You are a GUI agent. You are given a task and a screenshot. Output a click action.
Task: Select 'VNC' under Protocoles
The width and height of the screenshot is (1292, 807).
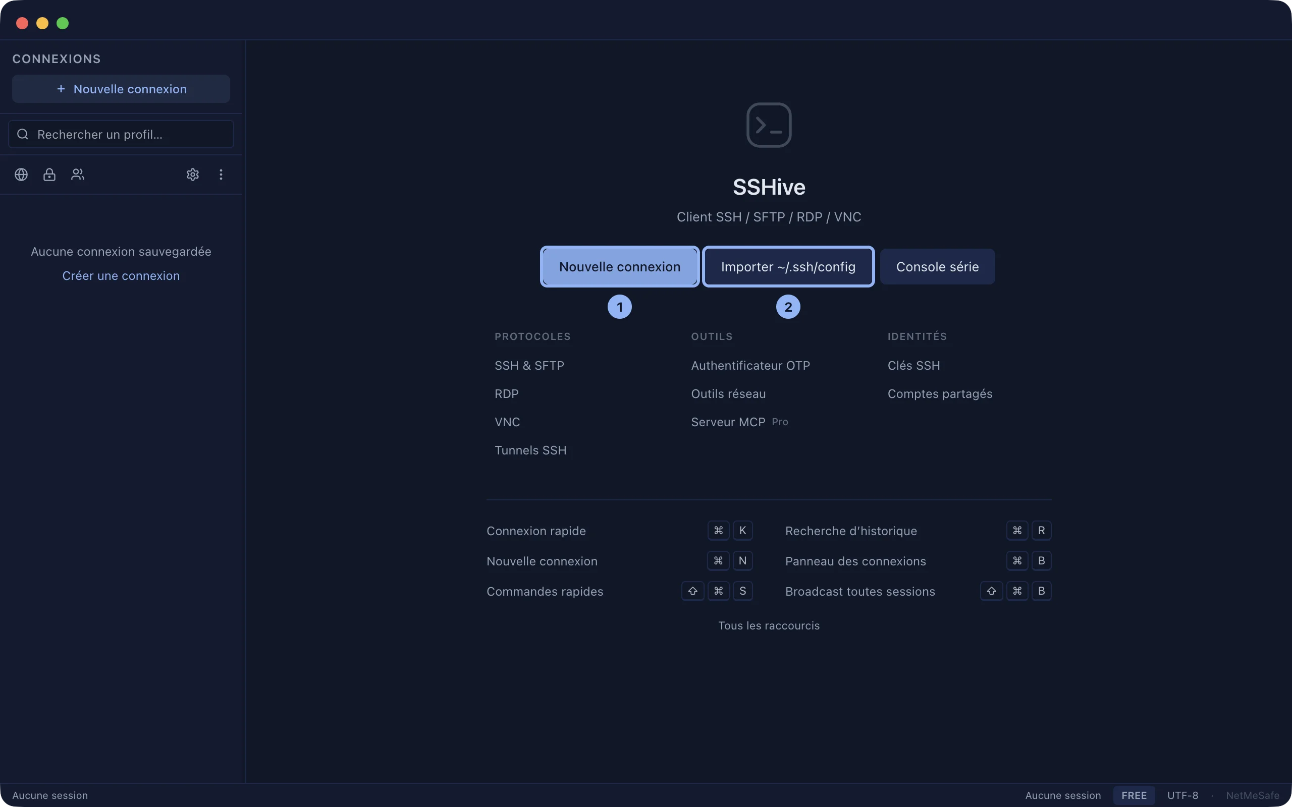tap(507, 422)
